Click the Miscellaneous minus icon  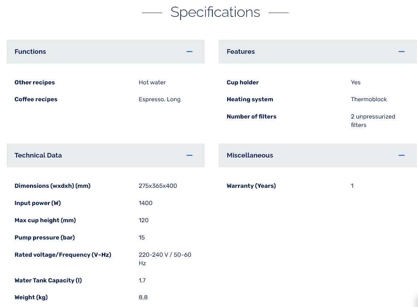coord(401,155)
